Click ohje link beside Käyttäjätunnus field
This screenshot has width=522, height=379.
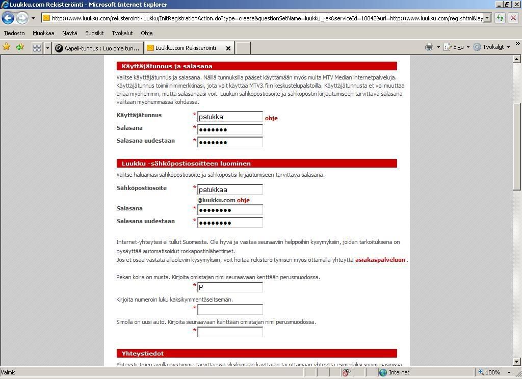click(x=271, y=118)
